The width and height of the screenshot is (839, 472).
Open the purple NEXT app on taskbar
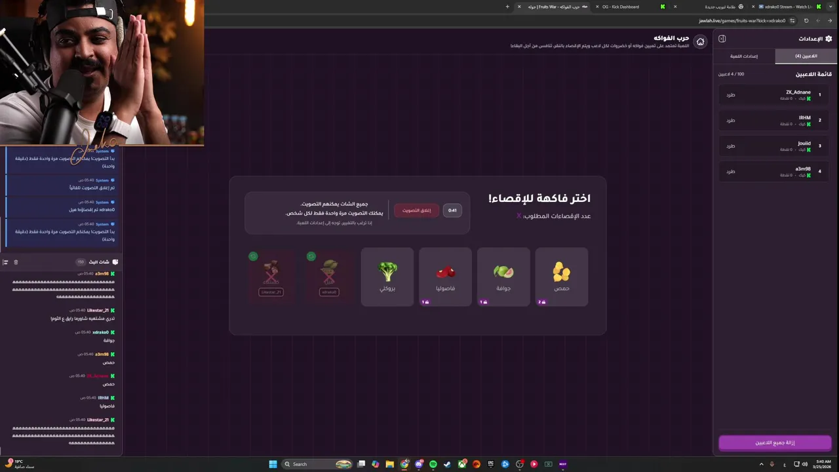(562, 464)
